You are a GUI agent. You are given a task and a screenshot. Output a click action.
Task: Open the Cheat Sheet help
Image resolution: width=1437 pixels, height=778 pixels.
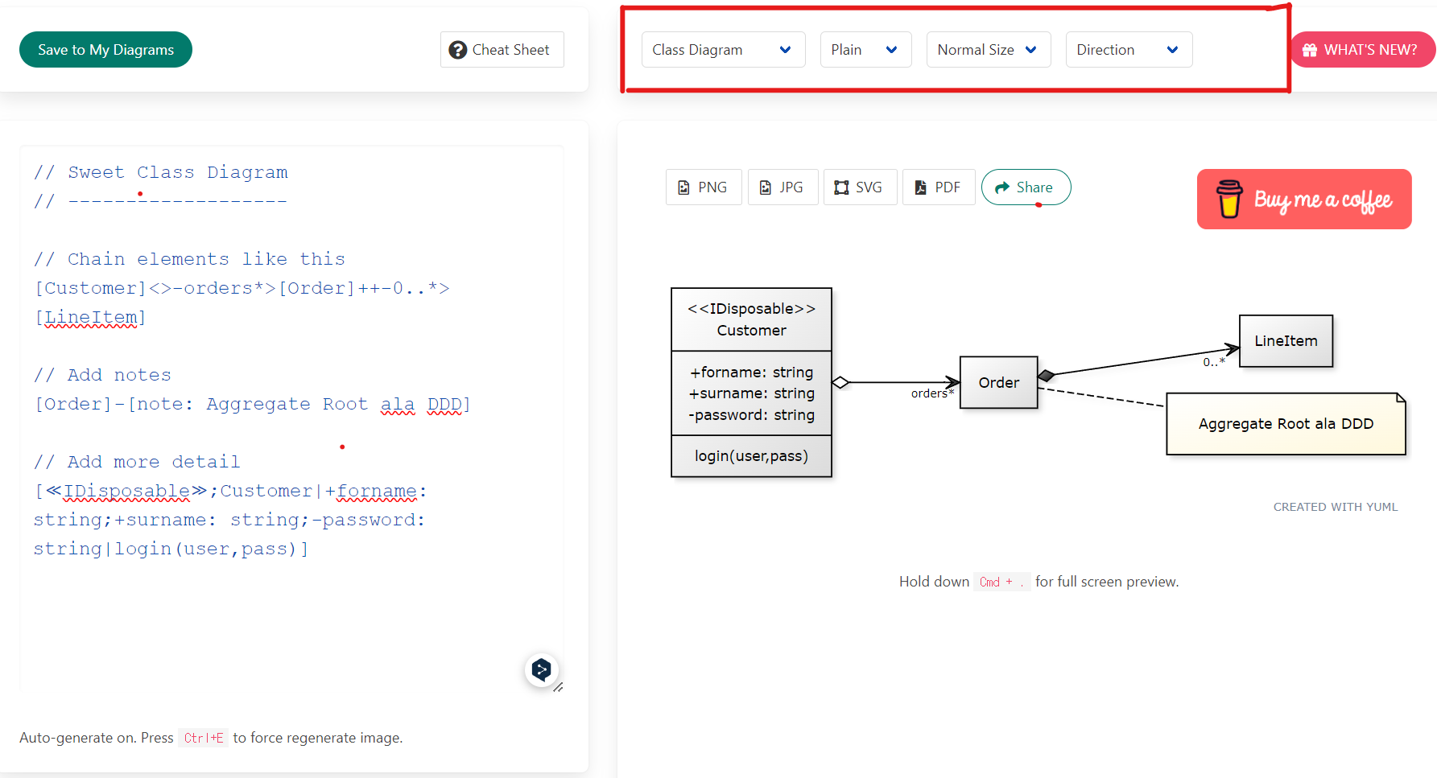[x=502, y=50]
